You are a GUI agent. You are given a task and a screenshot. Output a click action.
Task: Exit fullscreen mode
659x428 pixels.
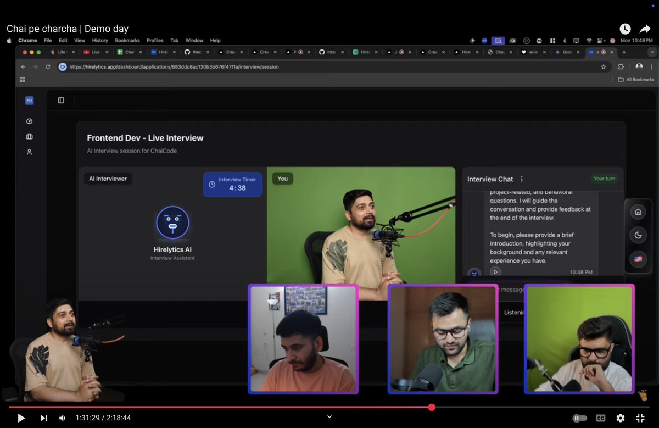click(640, 418)
